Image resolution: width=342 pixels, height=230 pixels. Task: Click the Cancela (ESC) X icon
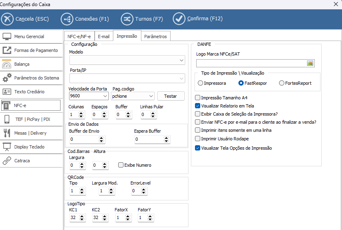[8, 19]
